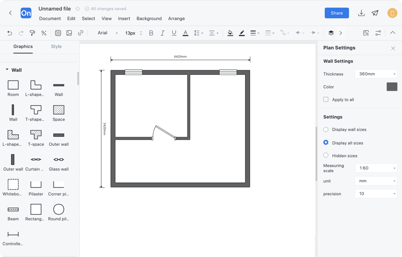Viewport: 402px width, 257px height.
Task: Open the Select menu
Action: 89,18
